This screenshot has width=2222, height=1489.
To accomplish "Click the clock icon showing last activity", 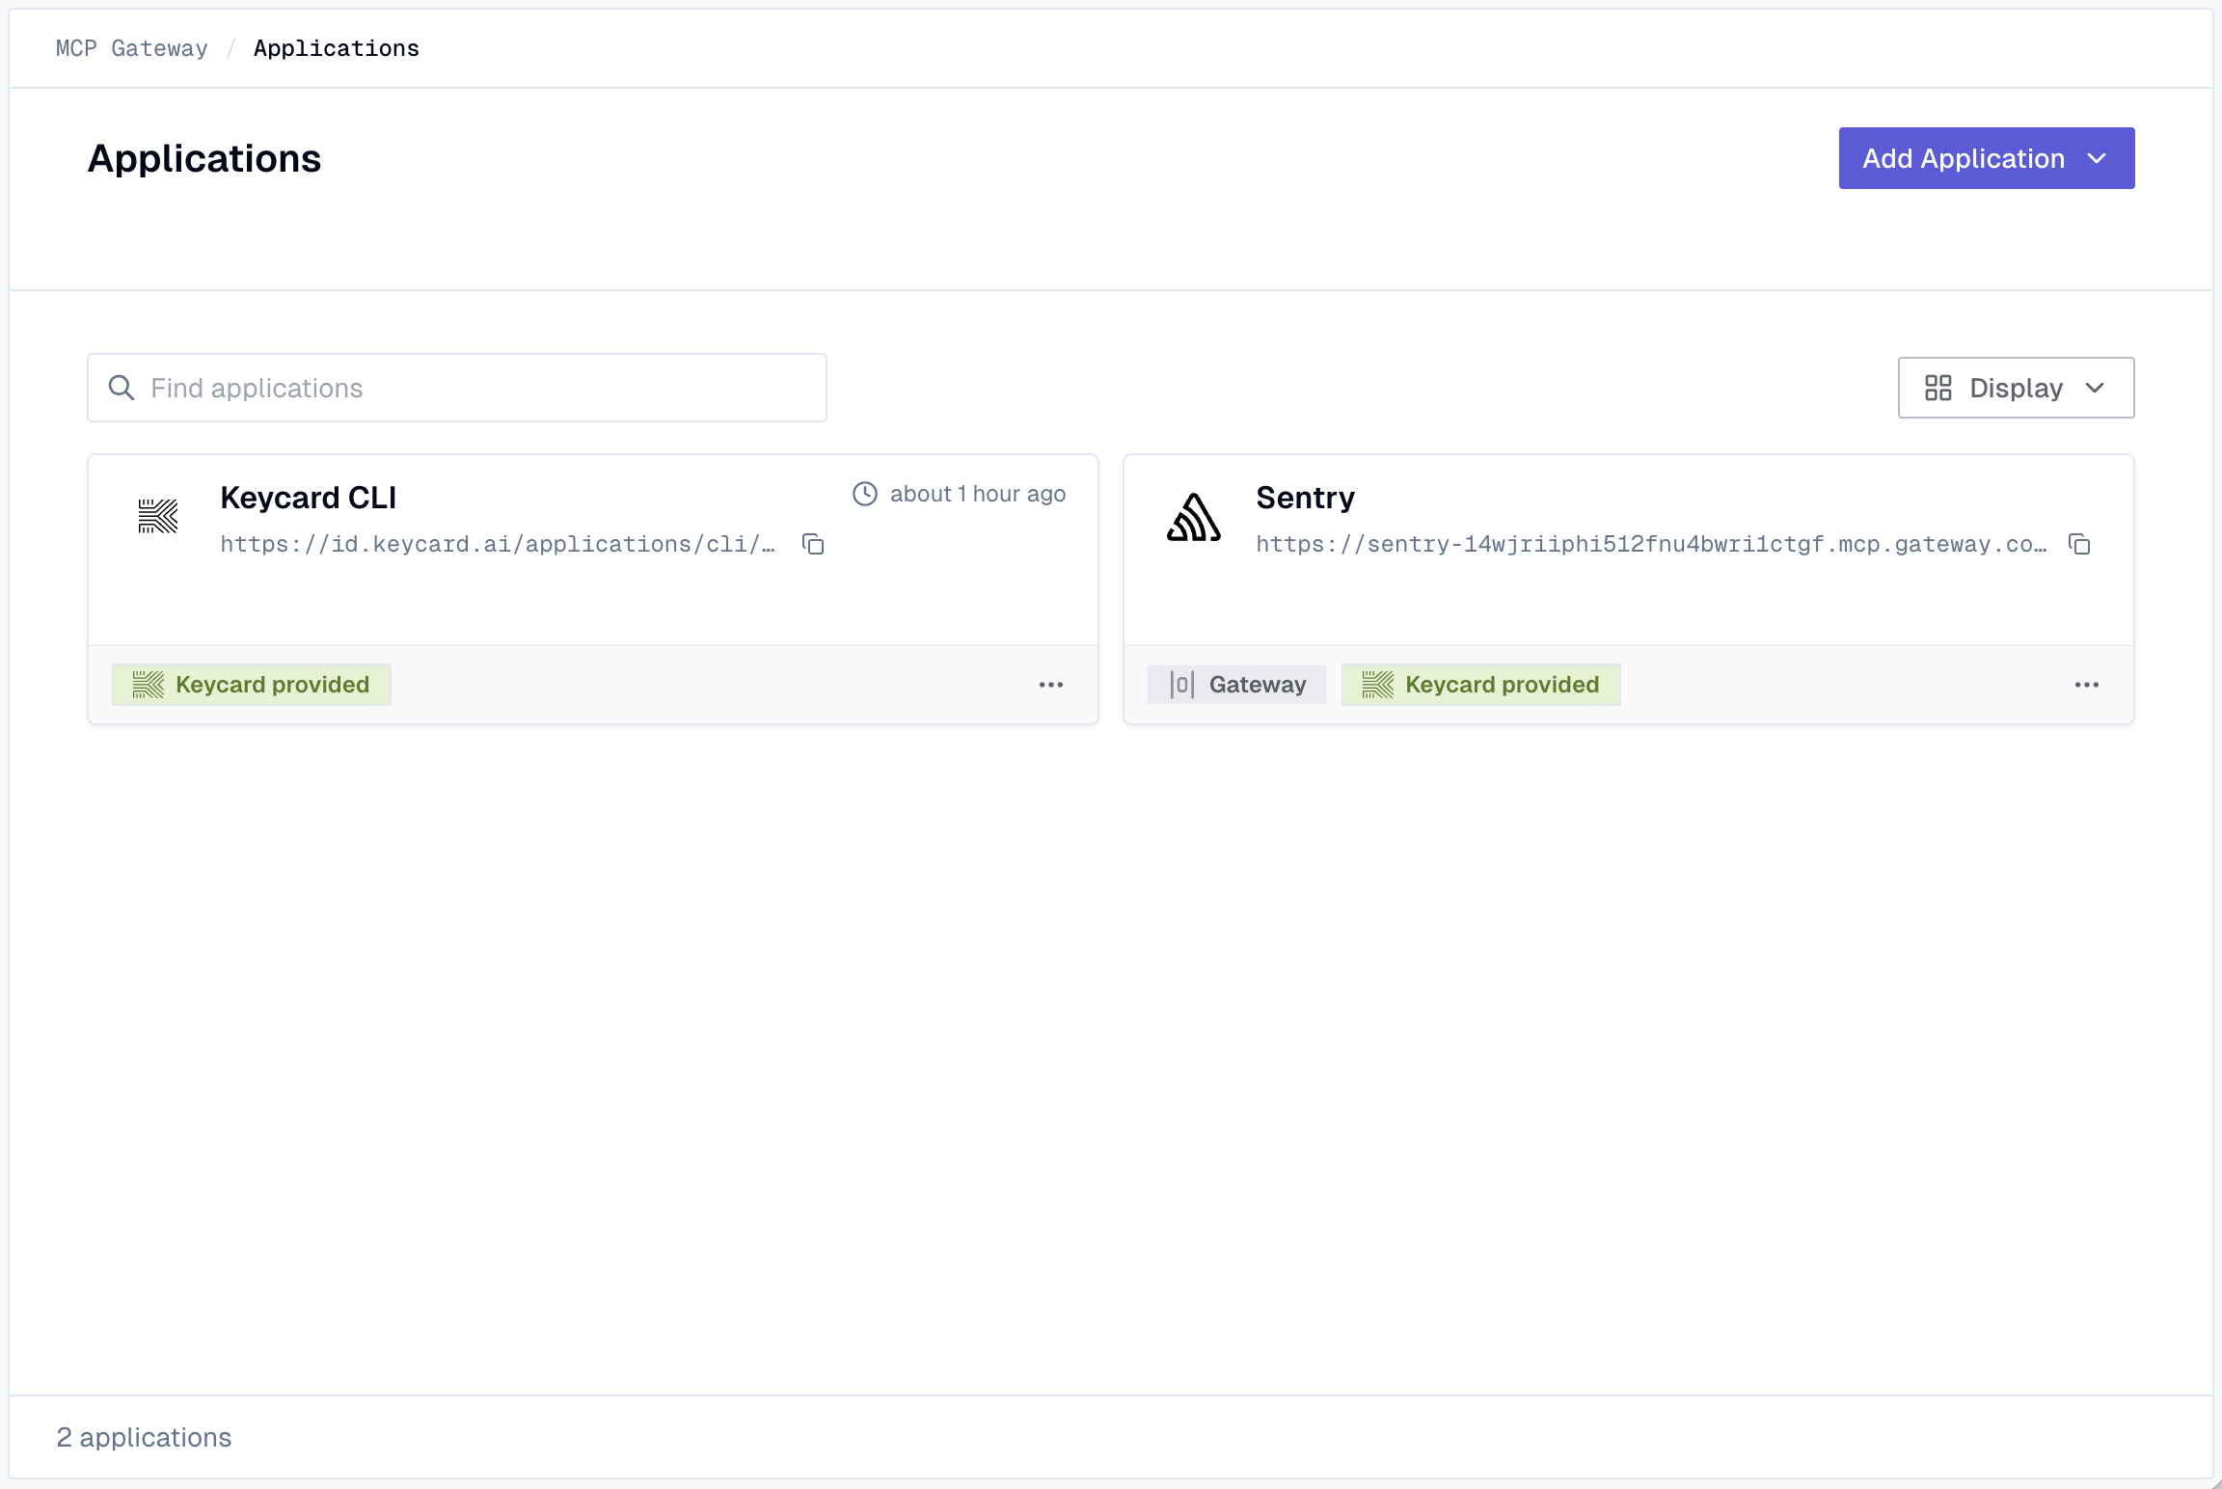I will 864,493.
